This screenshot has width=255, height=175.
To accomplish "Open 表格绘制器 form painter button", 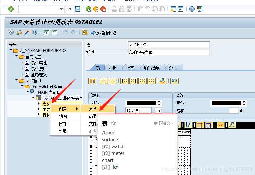I will pos(103,33).
